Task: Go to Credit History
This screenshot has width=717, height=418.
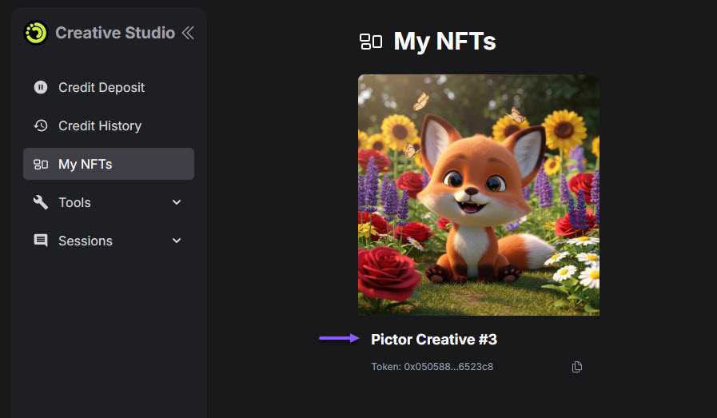Action: (100, 125)
